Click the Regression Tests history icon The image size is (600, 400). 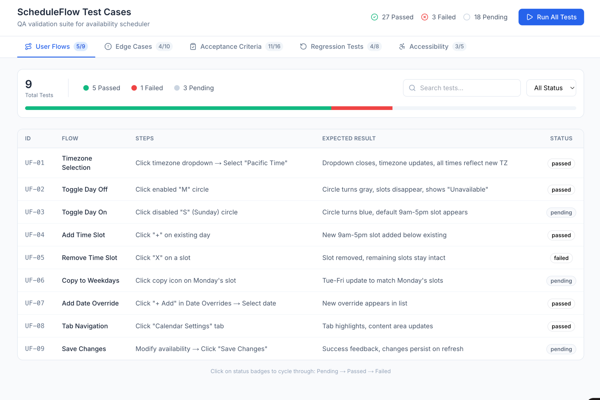[303, 46]
